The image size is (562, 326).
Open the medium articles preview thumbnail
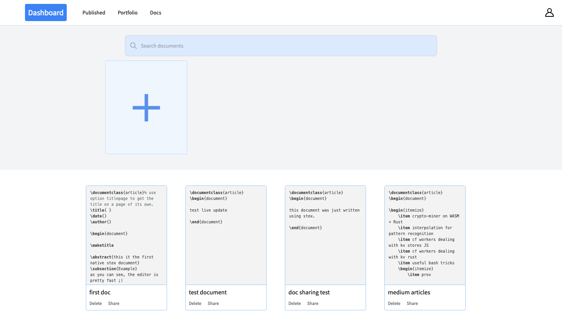pos(425,235)
